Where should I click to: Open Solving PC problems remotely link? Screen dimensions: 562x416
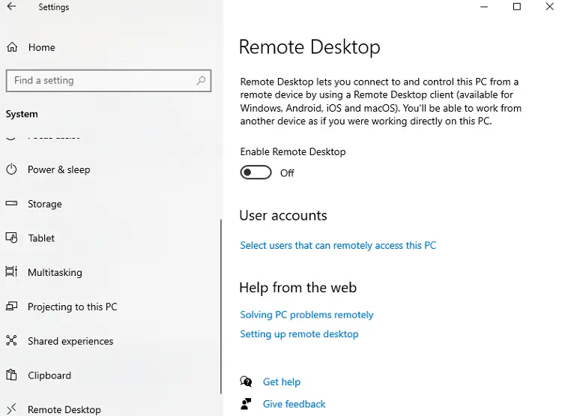(x=306, y=315)
